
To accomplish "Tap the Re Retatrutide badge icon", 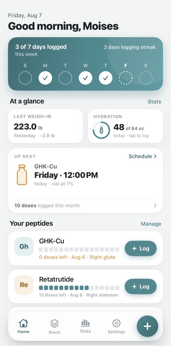I will (x=24, y=285).
